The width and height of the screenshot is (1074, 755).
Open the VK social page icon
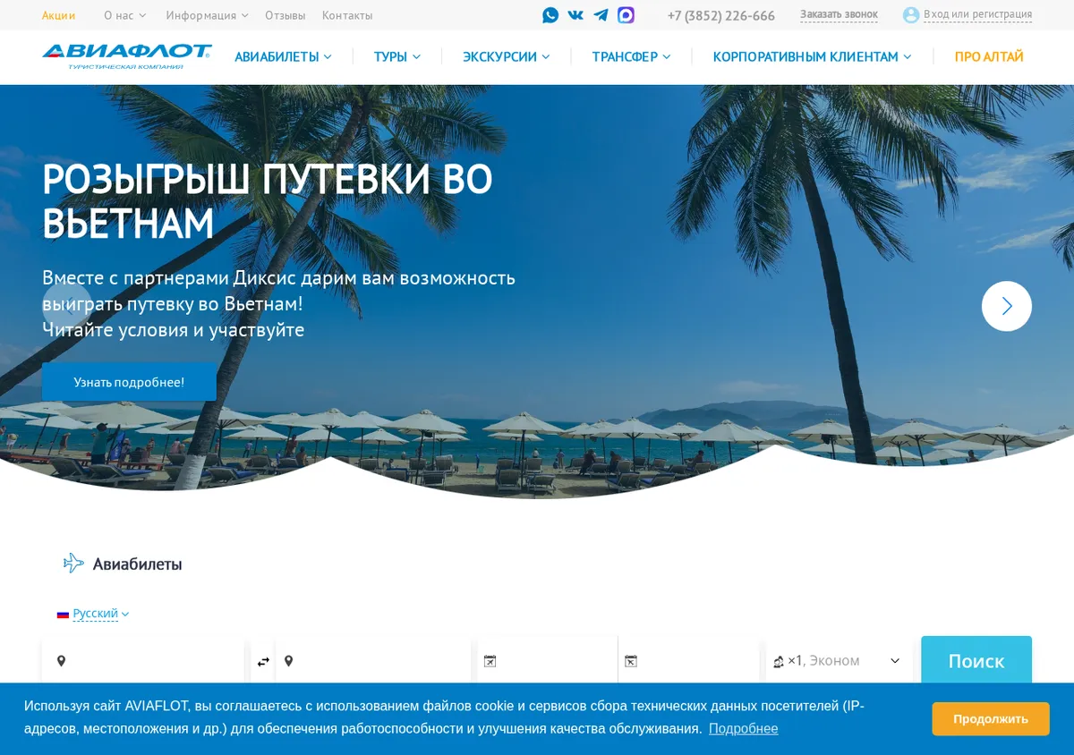pos(575,15)
